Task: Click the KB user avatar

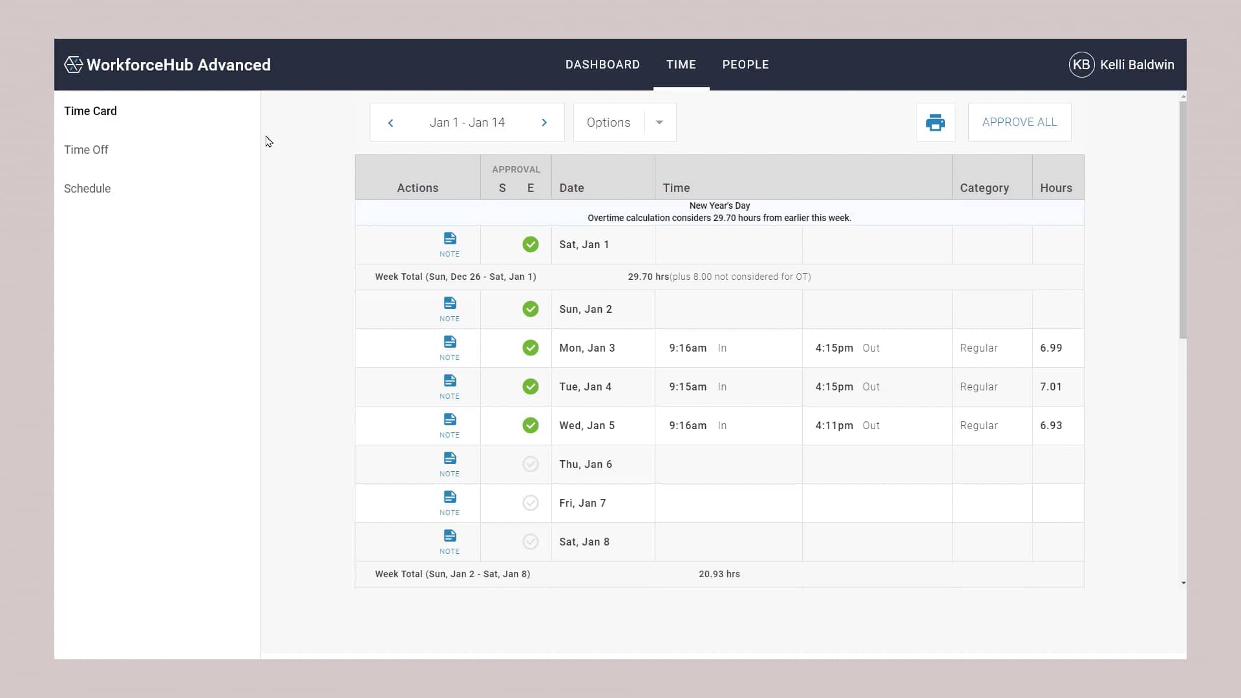Action: (x=1081, y=64)
